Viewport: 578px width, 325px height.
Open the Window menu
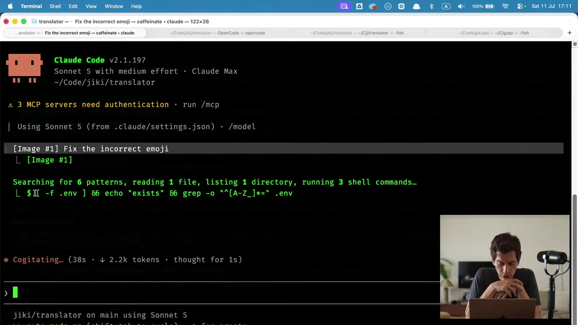(x=114, y=6)
